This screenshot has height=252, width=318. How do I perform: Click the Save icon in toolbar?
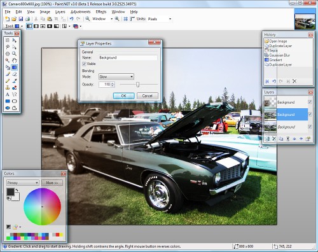point(20,19)
